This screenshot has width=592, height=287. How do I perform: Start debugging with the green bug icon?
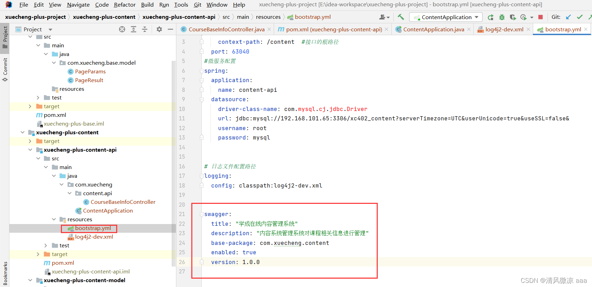[x=502, y=17]
